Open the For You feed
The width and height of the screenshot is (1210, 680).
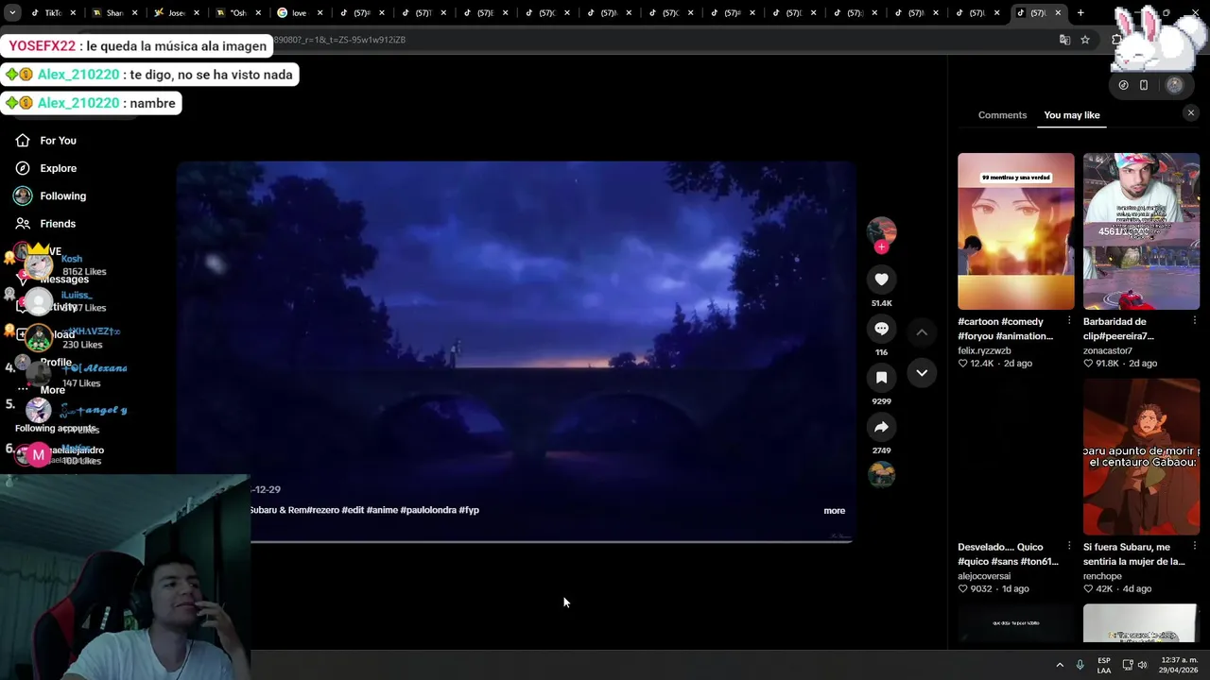pos(58,141)
